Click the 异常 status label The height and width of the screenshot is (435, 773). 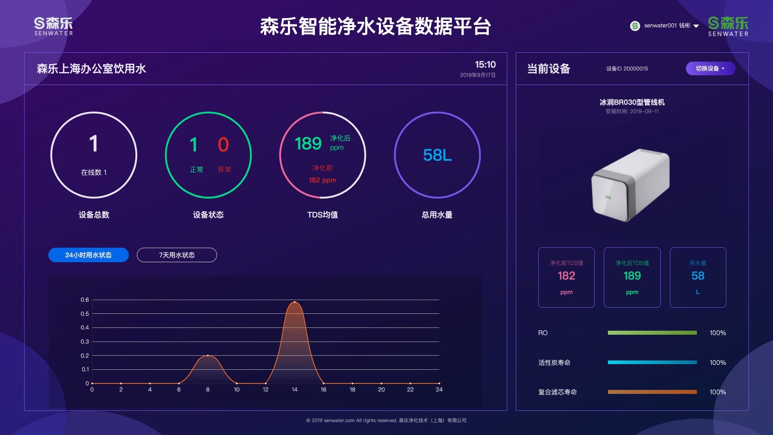(224, 170)
